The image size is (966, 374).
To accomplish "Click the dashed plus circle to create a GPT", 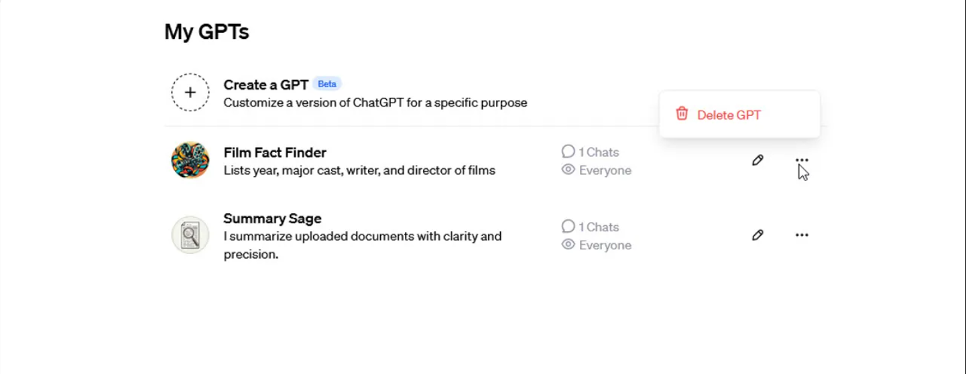I will (x=190, y=92).
